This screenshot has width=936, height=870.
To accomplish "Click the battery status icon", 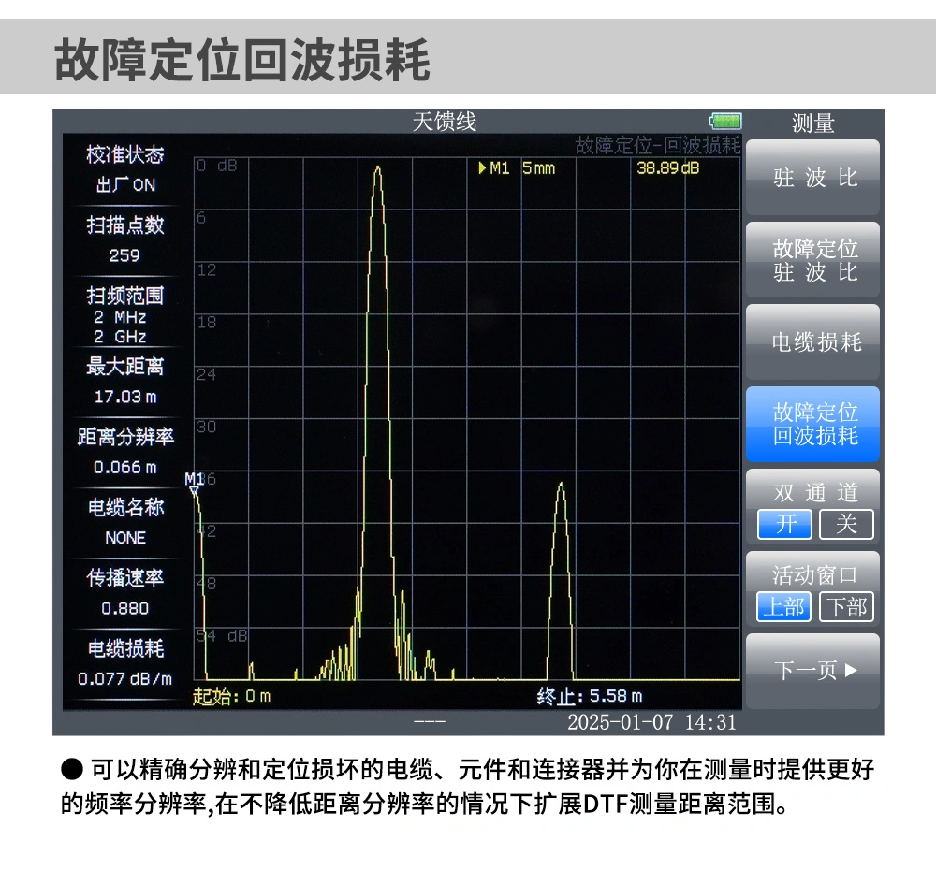I will click(x=725, y=122).
